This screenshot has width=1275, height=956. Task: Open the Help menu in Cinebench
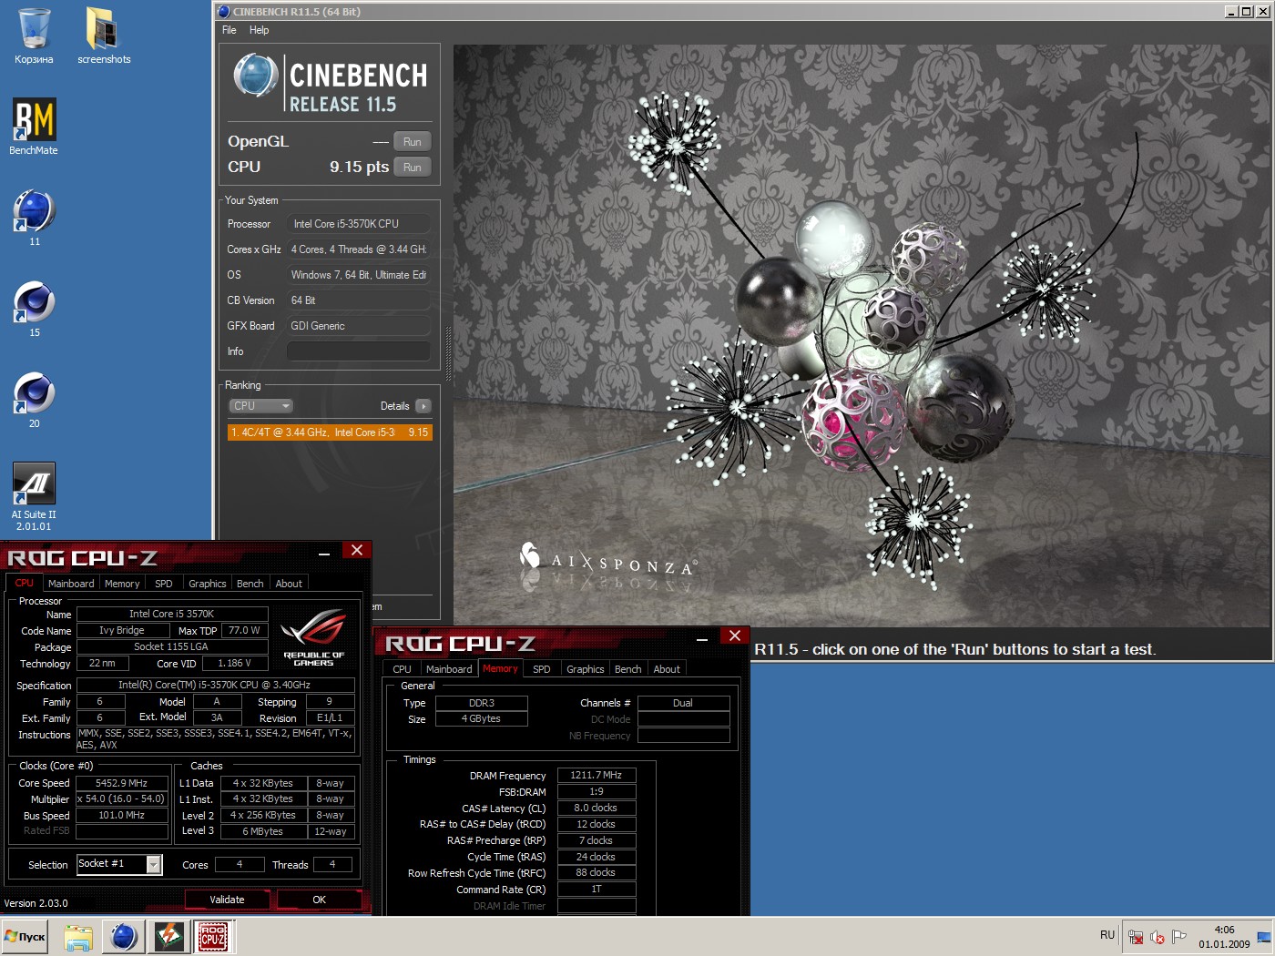260,30
